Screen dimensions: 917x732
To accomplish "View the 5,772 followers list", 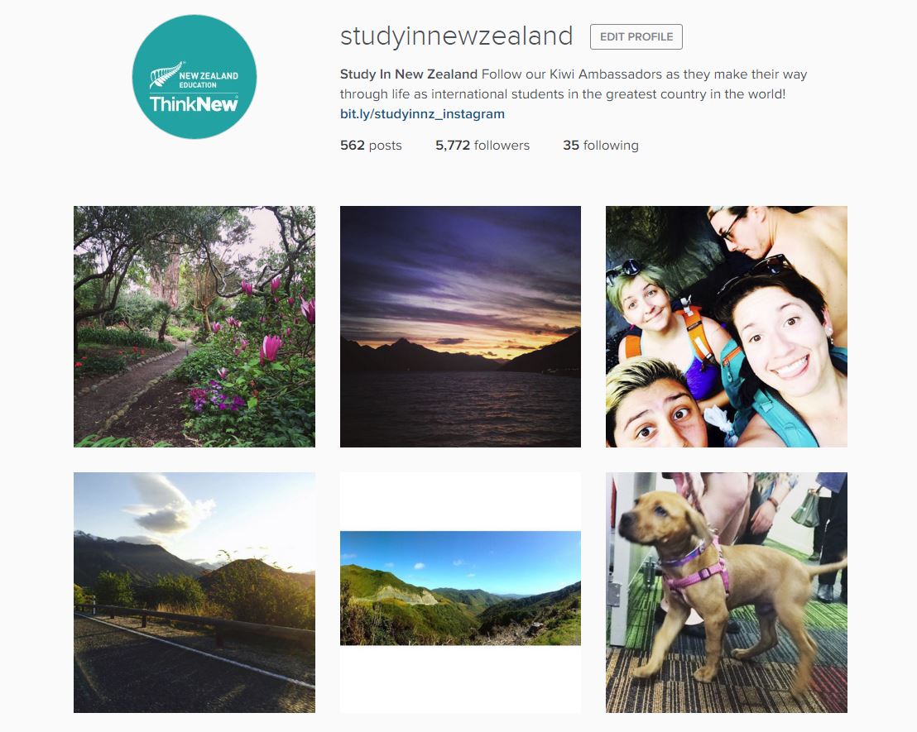I will [x=483, y=145].
